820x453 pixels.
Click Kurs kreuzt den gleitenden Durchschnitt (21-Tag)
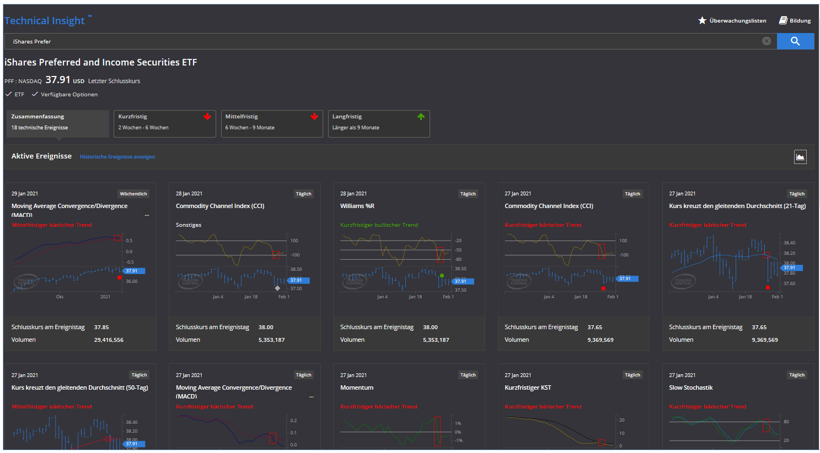click(x=737, y=206)
